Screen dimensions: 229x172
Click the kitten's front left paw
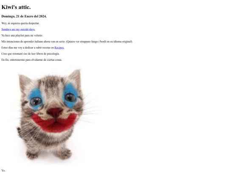pyautogui.click(x=32, y=155)
